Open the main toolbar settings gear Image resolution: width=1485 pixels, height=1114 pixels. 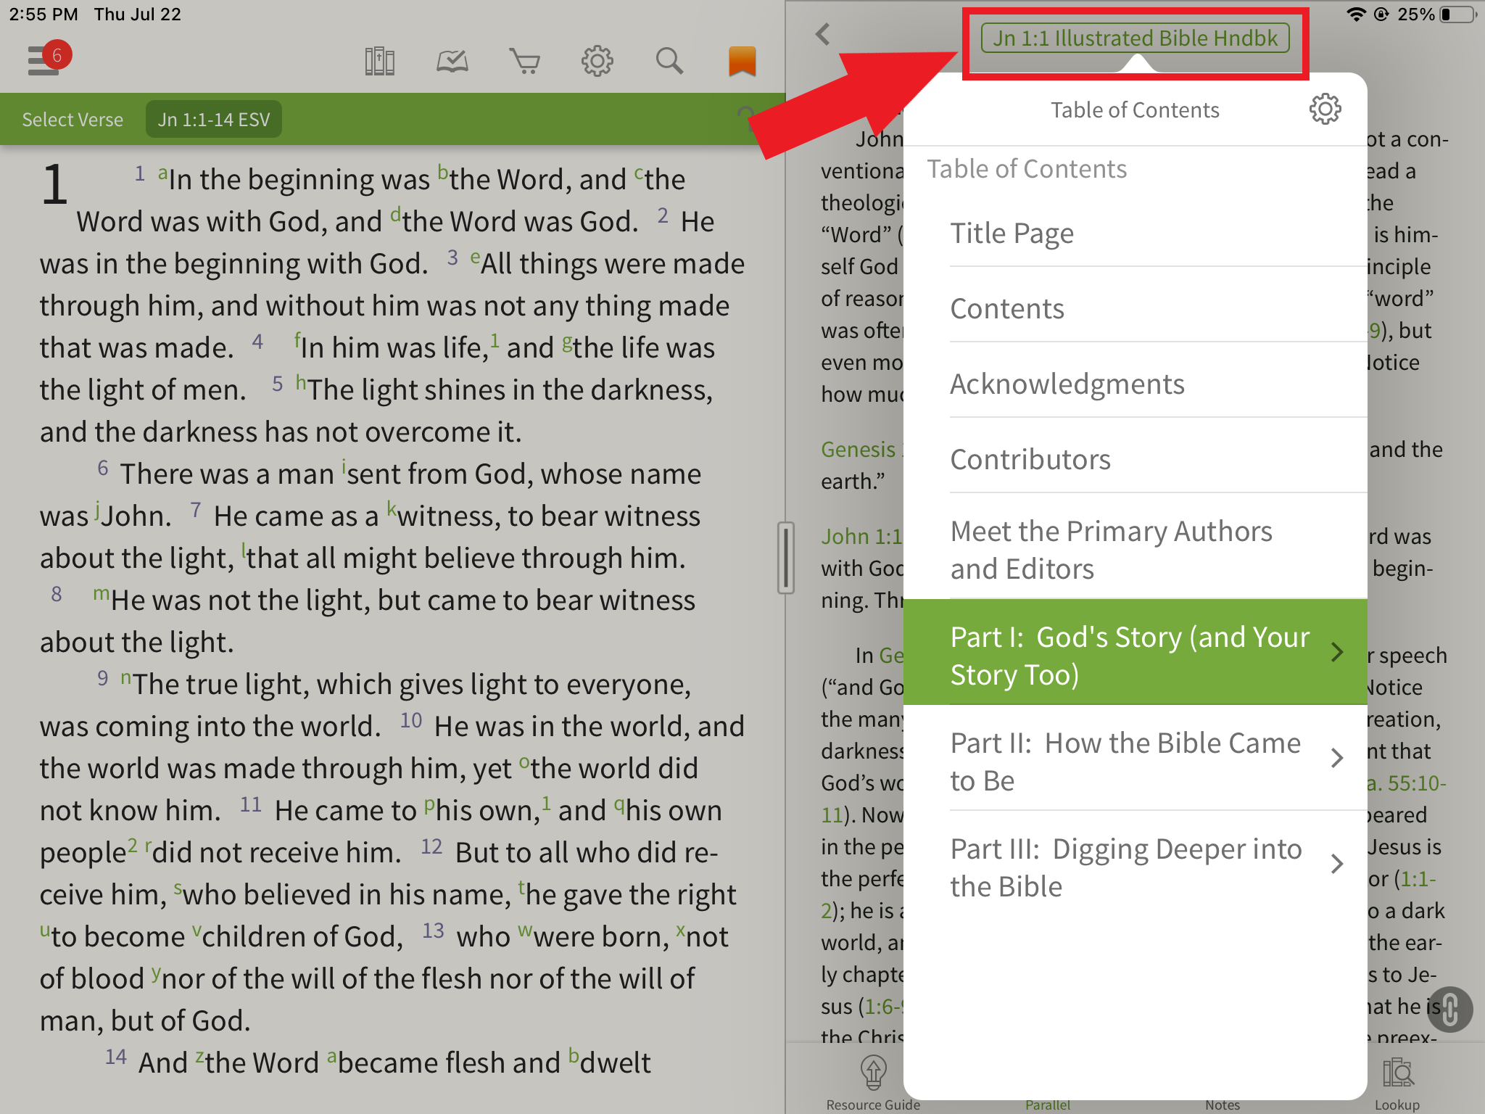597,61
